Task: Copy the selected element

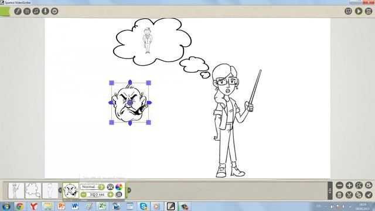Action: point(359,195)
